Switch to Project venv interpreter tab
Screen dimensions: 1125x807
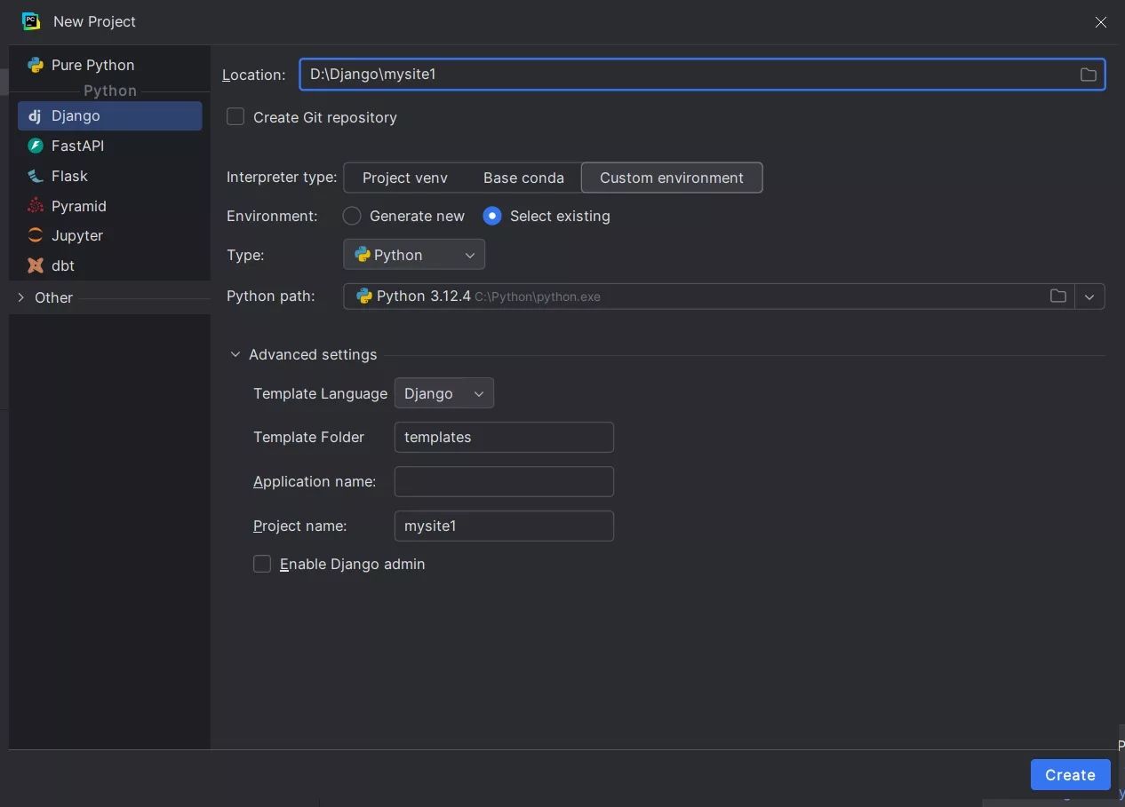pos(404,178)
